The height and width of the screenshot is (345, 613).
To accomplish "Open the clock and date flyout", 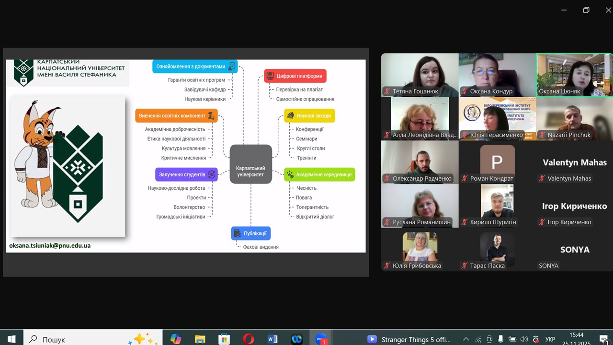I will pyautogui.click(x=577, y=339).
